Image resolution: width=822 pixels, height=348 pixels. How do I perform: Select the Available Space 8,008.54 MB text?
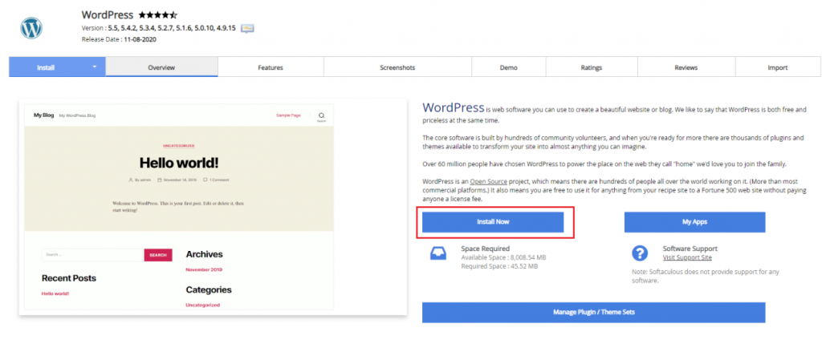pos(504,257)
